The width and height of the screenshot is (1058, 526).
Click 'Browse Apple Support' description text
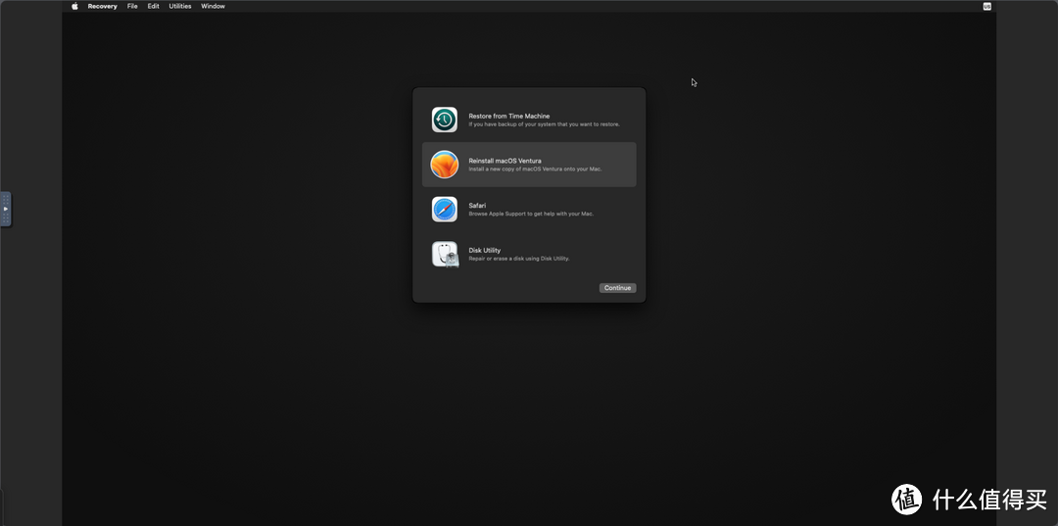[531, 214]
